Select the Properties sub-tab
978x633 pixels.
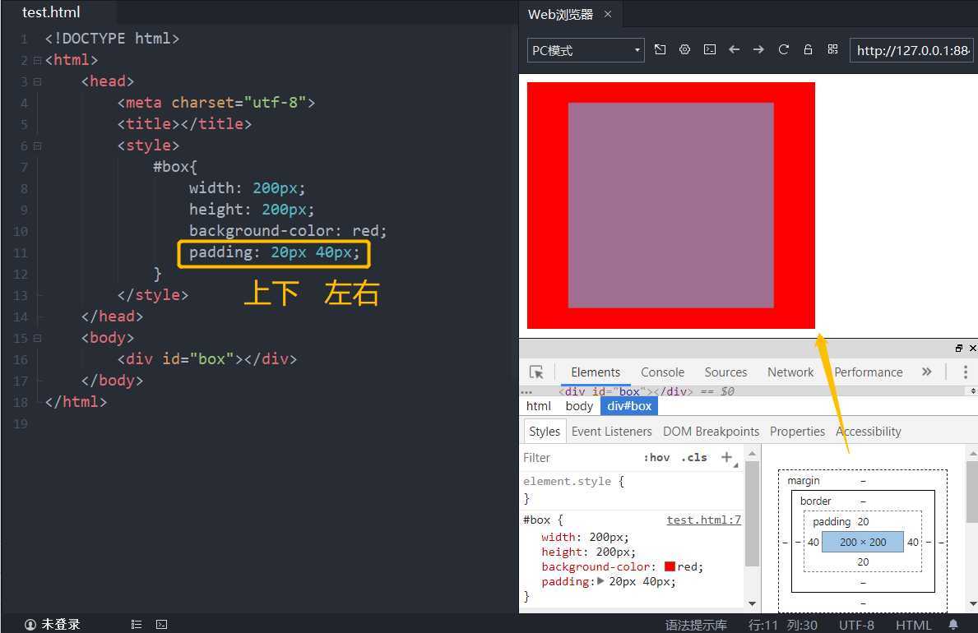tap(797, 431)
